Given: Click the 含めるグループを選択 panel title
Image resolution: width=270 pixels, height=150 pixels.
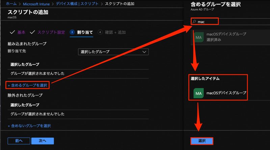Looking at the screenshot, I should point(216,4).
